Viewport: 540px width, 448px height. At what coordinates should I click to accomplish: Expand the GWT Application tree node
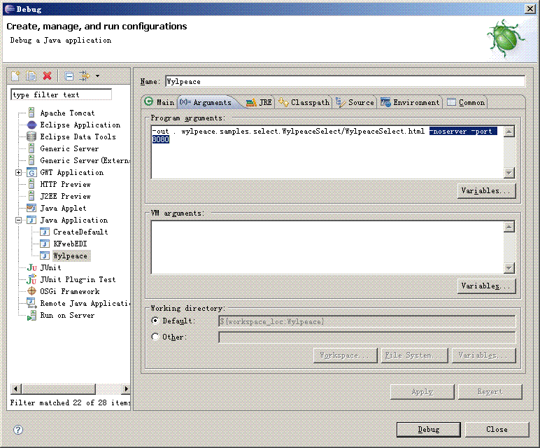click(x=19, y=172)
